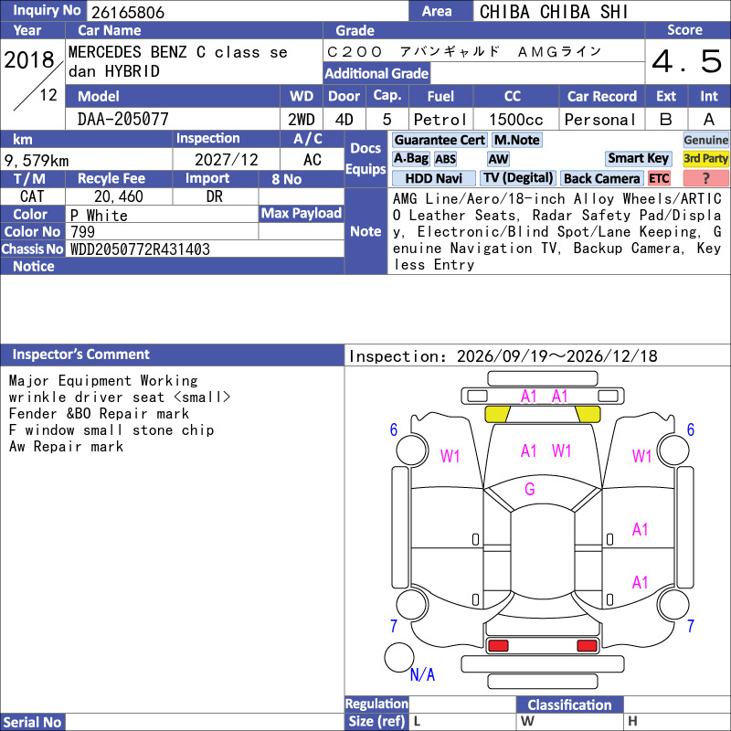Click chassis number WDD2050772R431403
The height and width of the screenshot is (731, 731).
coord(140,249)
